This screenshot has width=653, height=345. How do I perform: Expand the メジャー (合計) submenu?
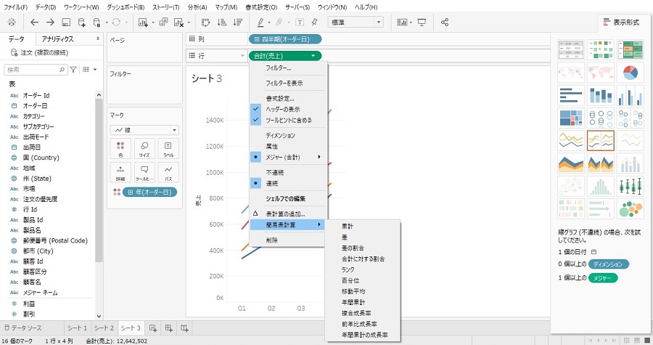(x=288, y=157)
